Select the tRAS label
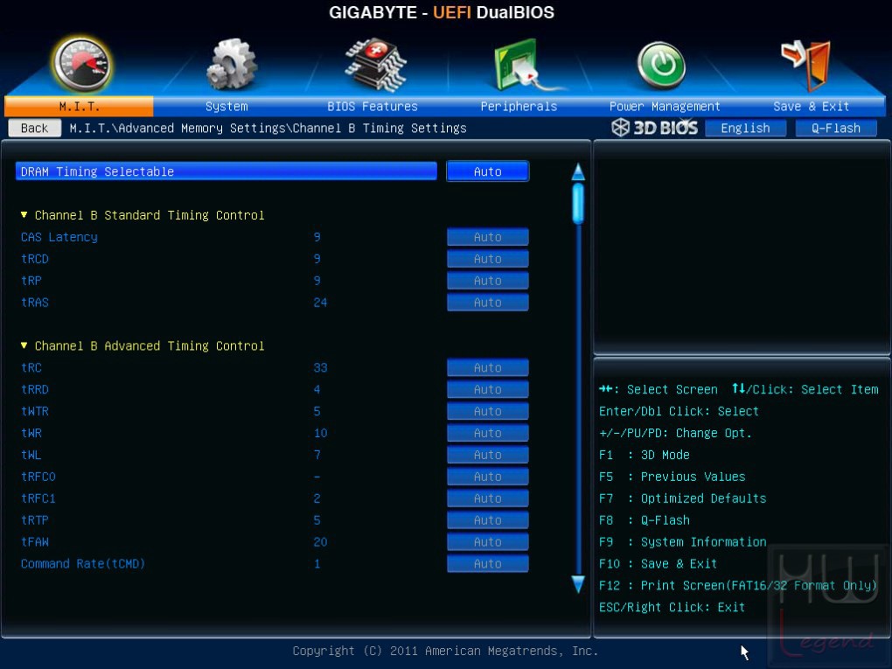This screenshot has width=892, height=669. 35,302
